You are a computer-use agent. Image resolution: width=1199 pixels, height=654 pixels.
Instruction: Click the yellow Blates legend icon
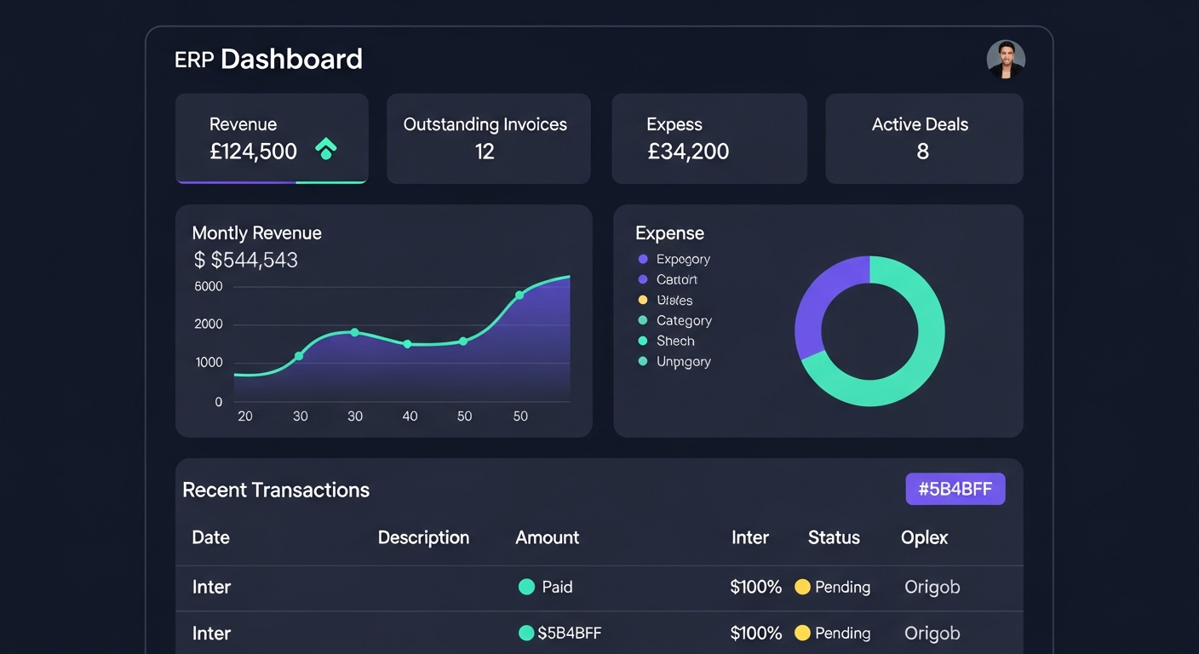coord(641,300)
